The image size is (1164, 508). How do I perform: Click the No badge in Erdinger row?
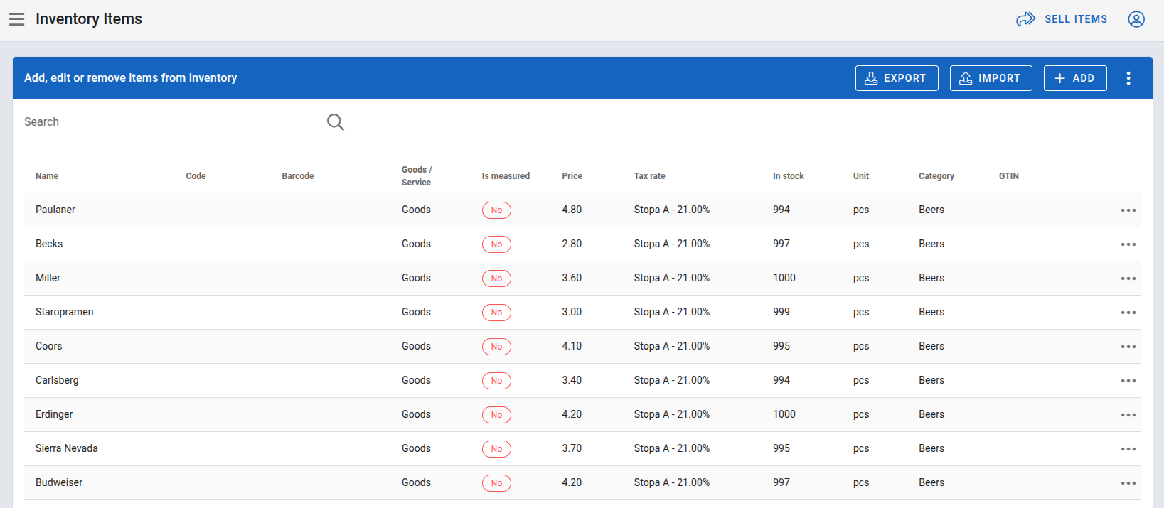[496, 415]
